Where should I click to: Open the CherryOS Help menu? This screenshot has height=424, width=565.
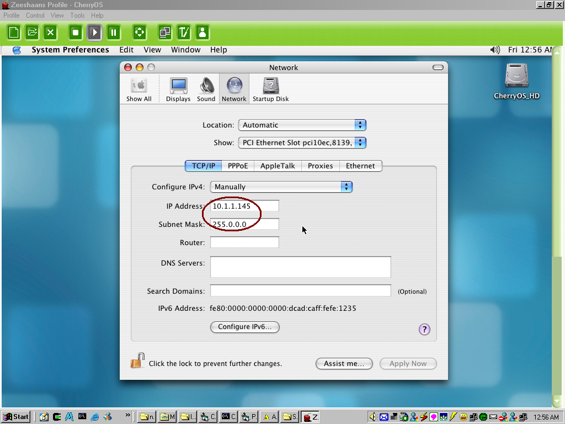coord(97,15)
